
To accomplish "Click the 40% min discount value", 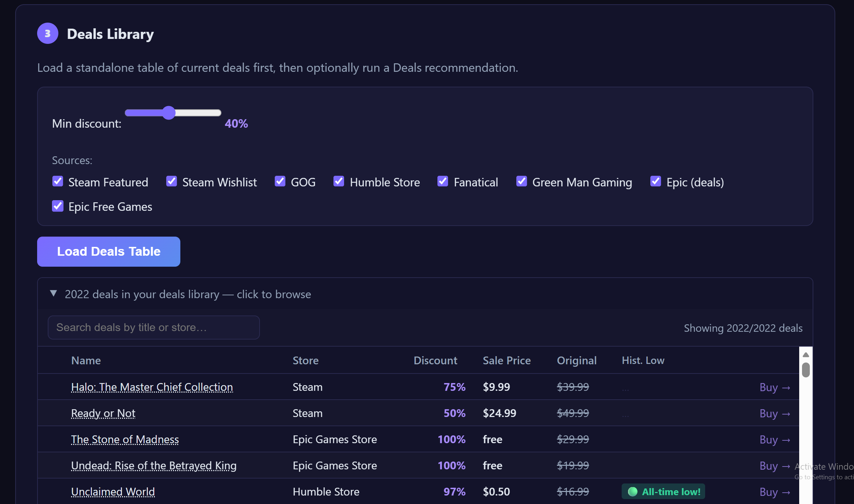I will coord(236,123).
